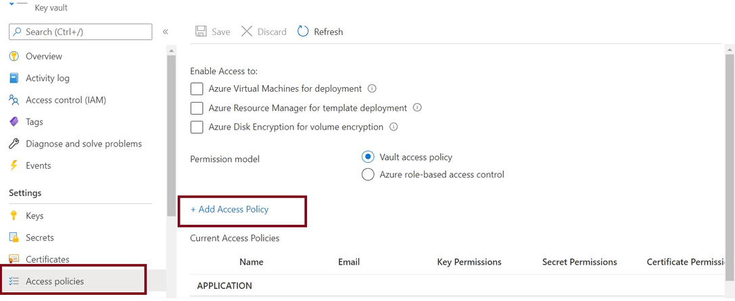Click the Current Access Policies heading
The image size is (735, 301).
(x=235, y=238)
